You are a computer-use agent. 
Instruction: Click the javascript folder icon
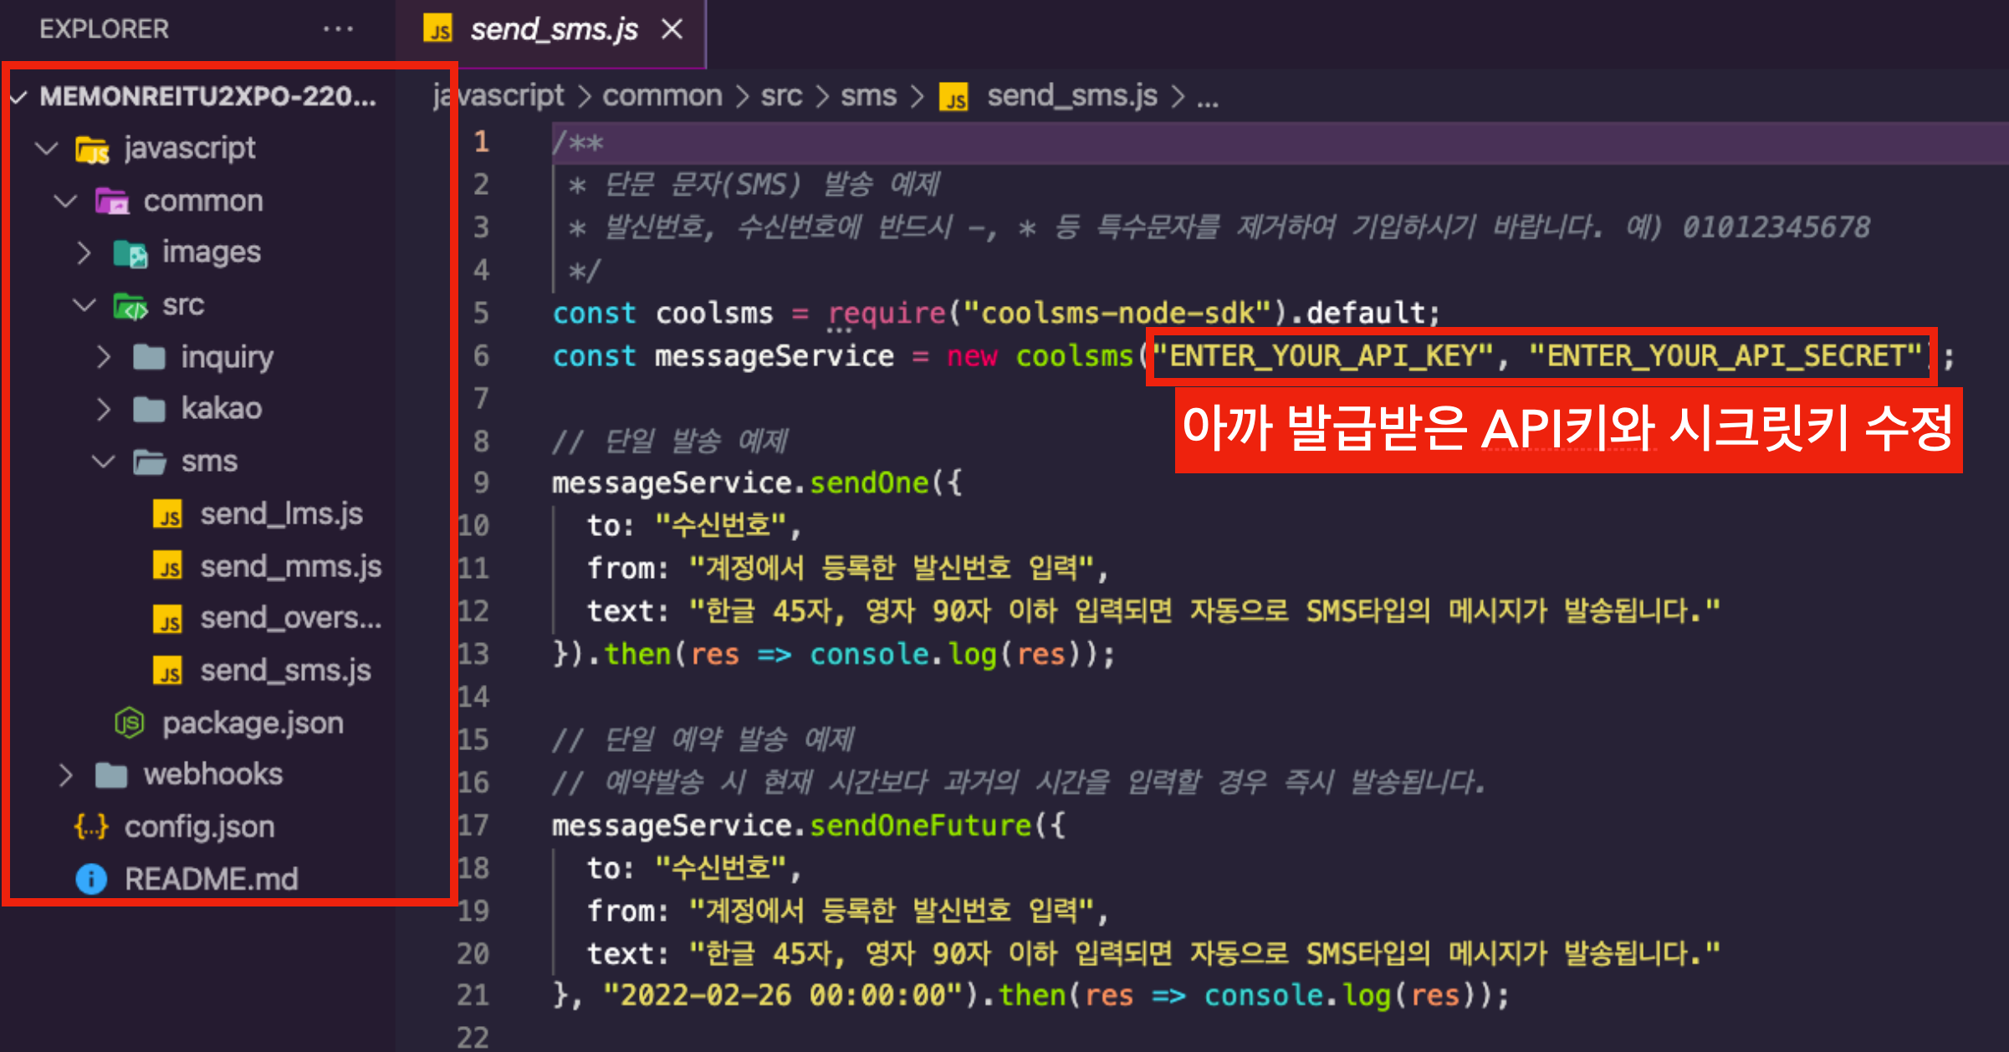pyautogui.click(x=92, y=149)
